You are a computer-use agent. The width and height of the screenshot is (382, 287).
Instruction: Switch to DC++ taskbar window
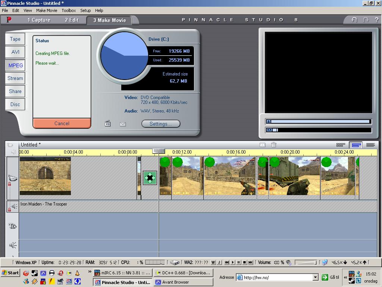tap(183, 272)
